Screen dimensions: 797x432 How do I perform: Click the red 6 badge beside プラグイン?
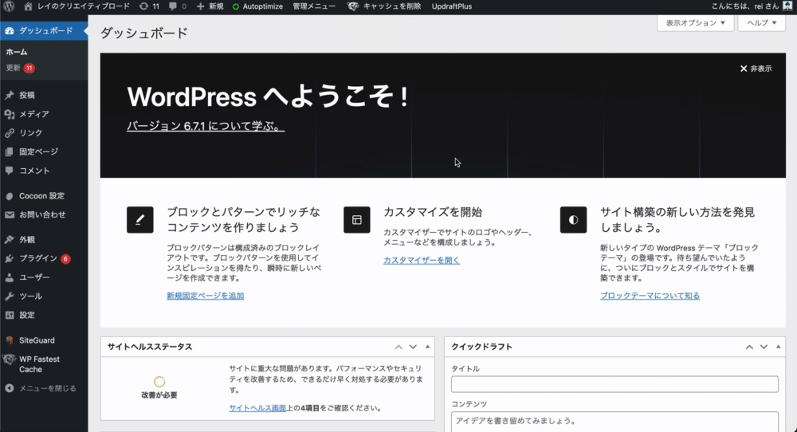coord(65,259)
